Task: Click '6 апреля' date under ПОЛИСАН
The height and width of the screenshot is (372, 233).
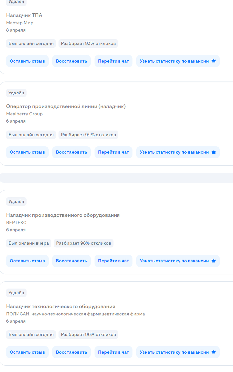Action: coord(16,321)
